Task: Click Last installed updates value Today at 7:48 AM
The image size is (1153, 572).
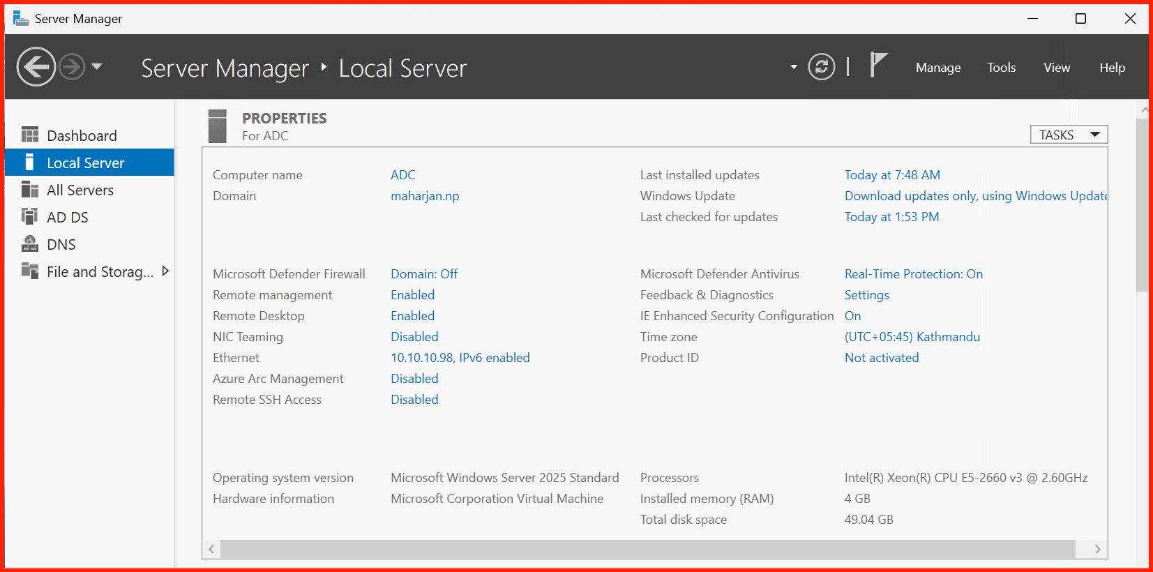Action: (x=892, y=175)
